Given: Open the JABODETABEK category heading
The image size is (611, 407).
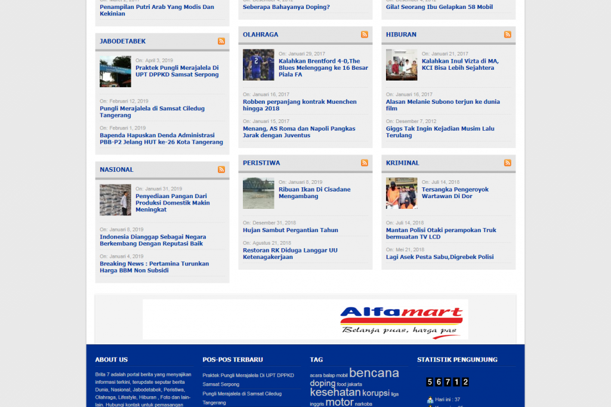Looking at the screenshot, I should (122, 41).
